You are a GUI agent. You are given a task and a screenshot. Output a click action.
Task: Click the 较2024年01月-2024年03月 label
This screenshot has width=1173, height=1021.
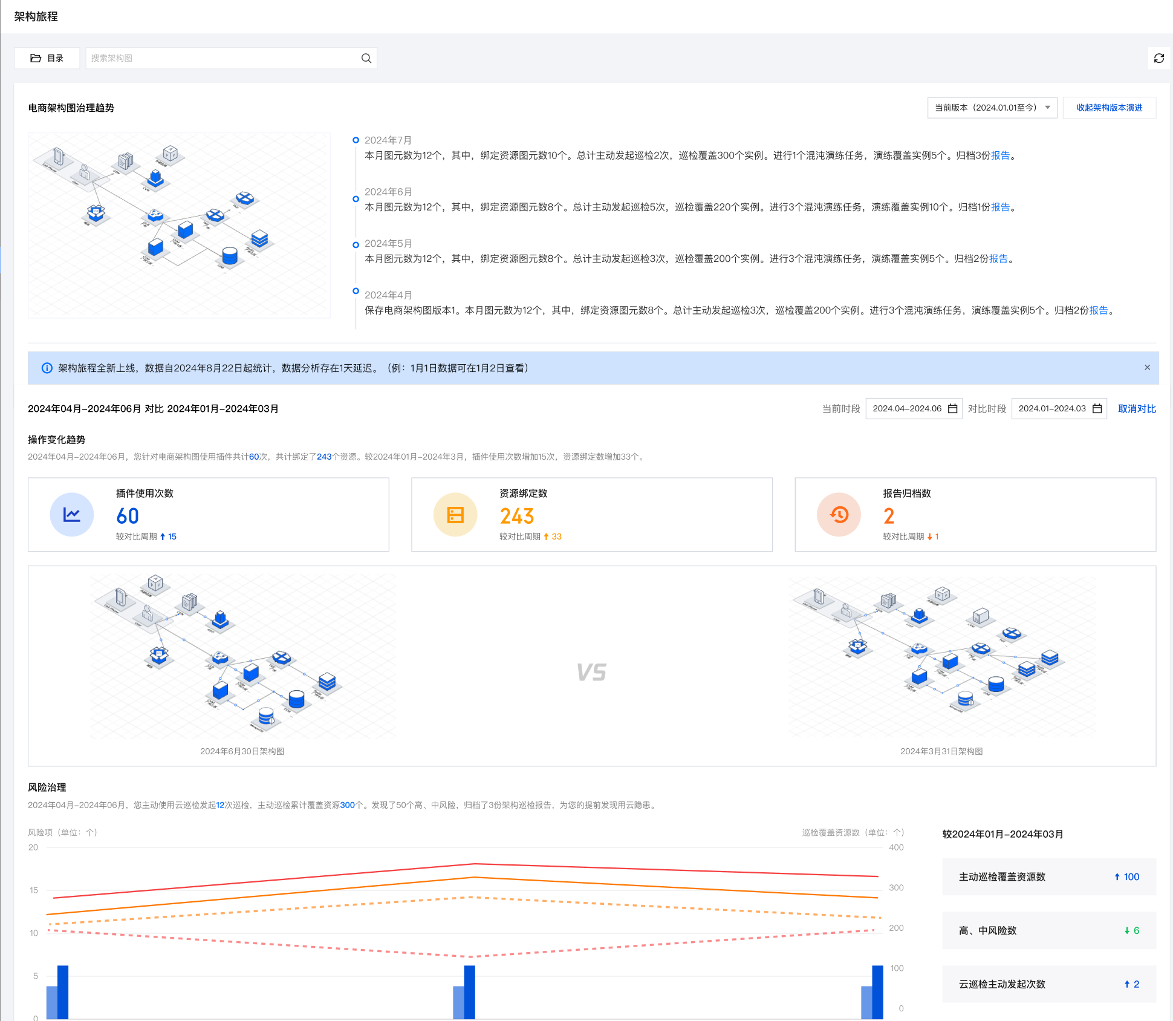click(1003, 834)
